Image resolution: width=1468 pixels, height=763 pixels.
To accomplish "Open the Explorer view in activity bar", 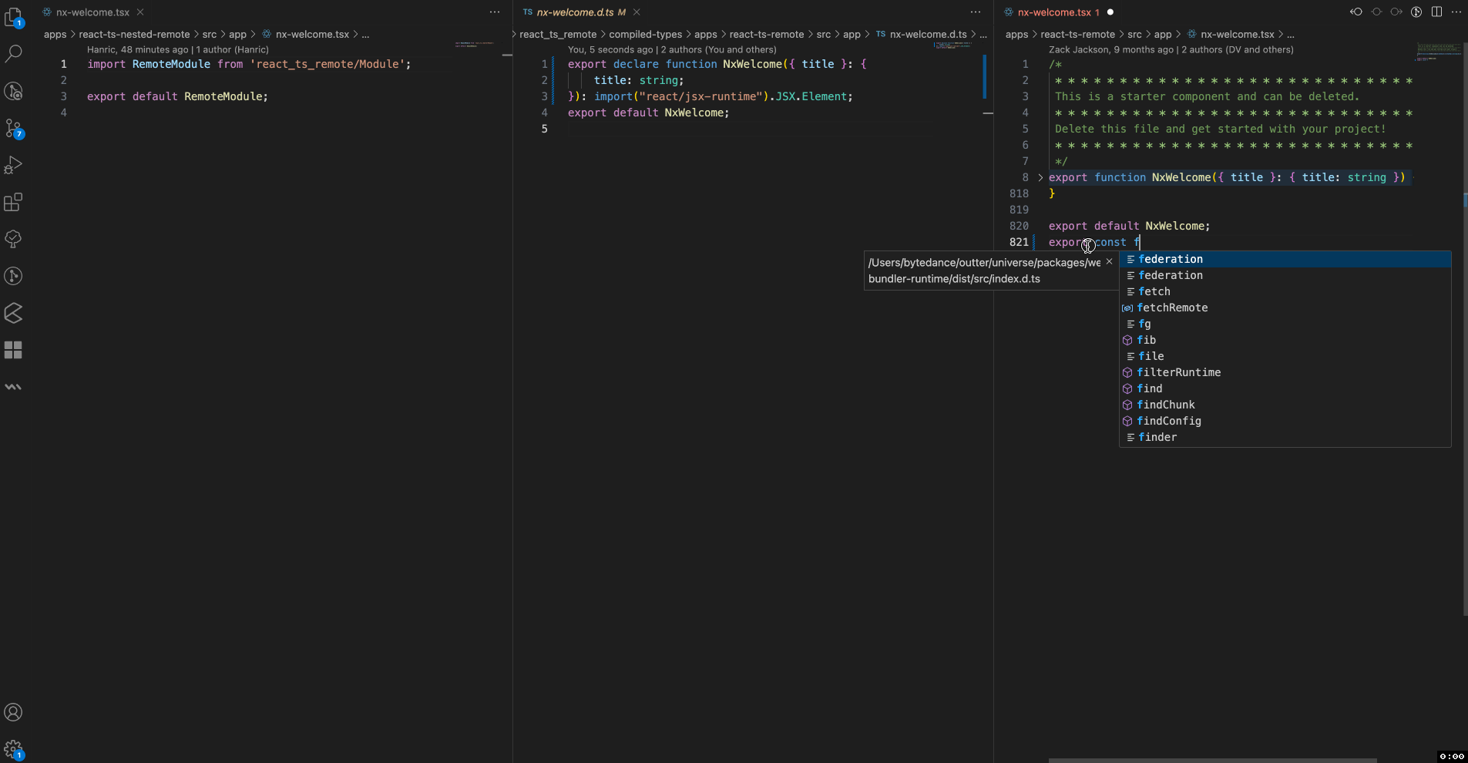I will (x=14, y=16).
